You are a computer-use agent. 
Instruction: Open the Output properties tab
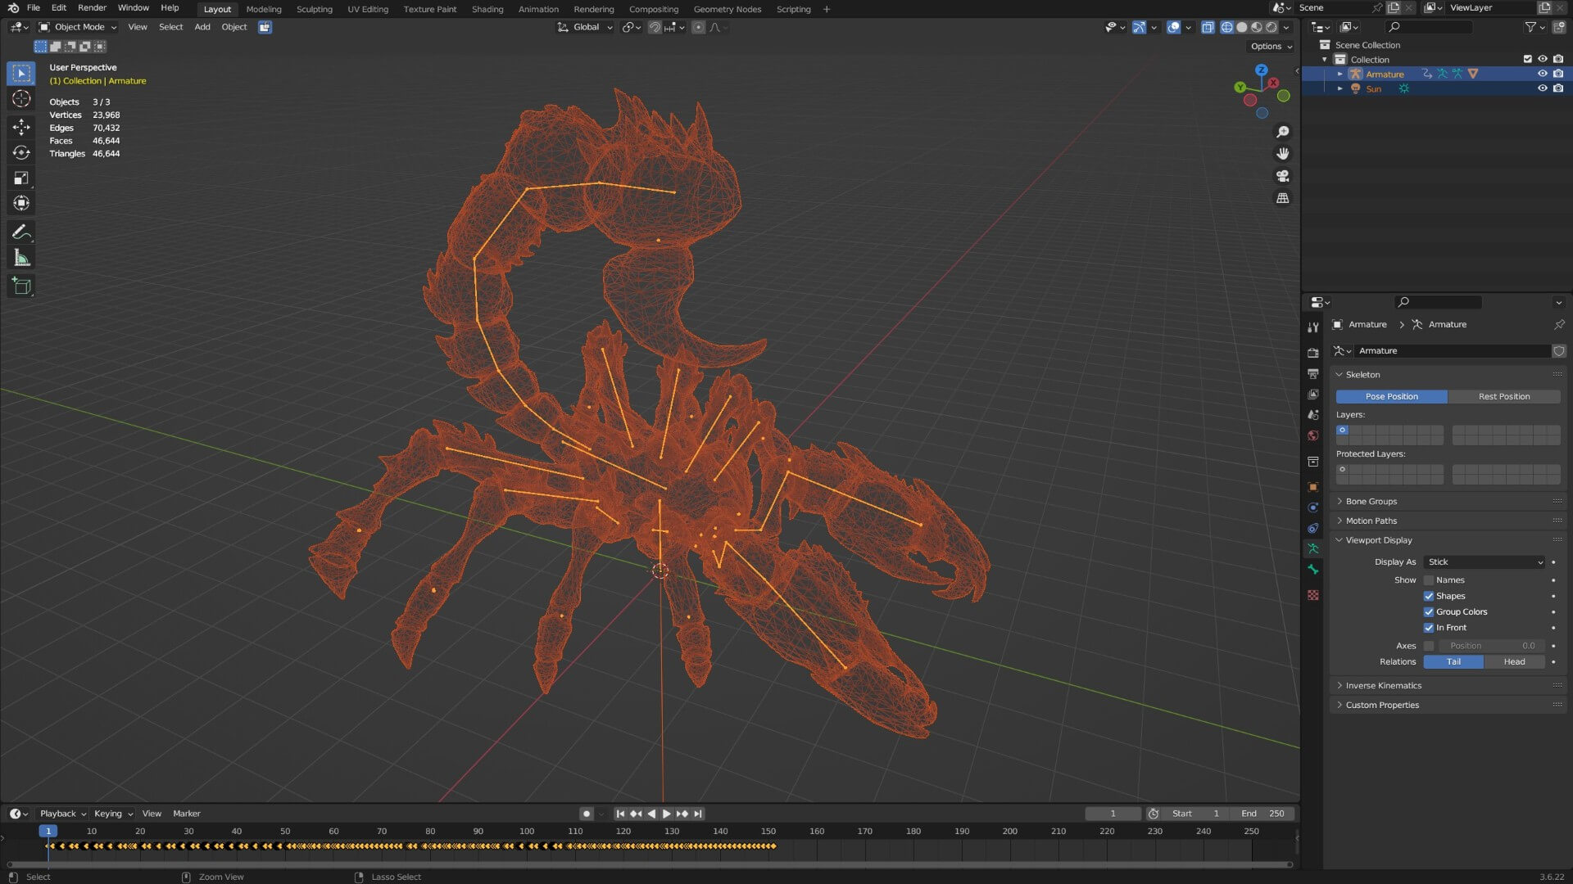tap(1313, 374)
